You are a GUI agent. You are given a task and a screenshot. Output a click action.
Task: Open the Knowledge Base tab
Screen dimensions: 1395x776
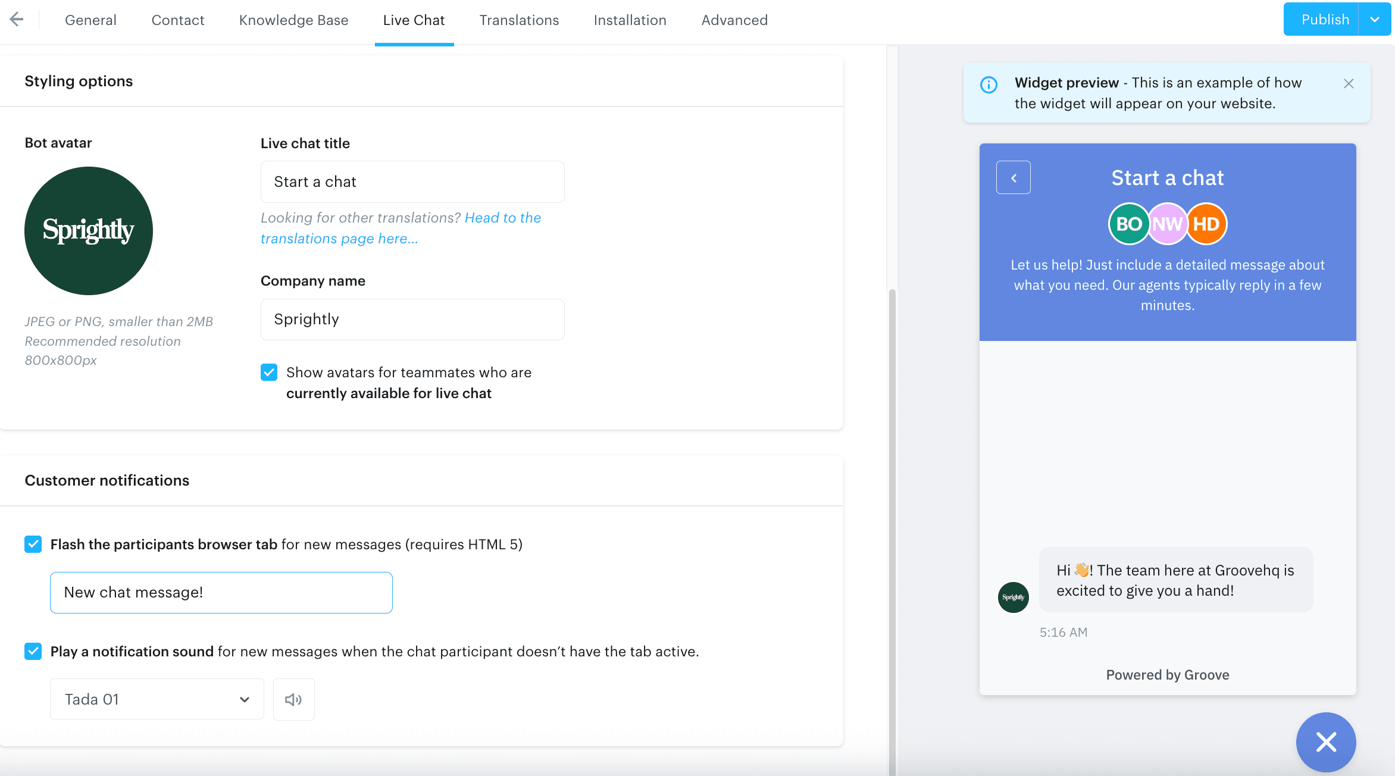coord(293,20)
